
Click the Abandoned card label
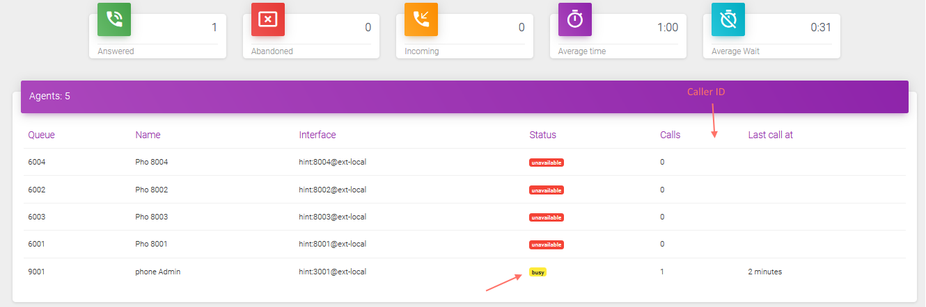click(x=272, y=51)
